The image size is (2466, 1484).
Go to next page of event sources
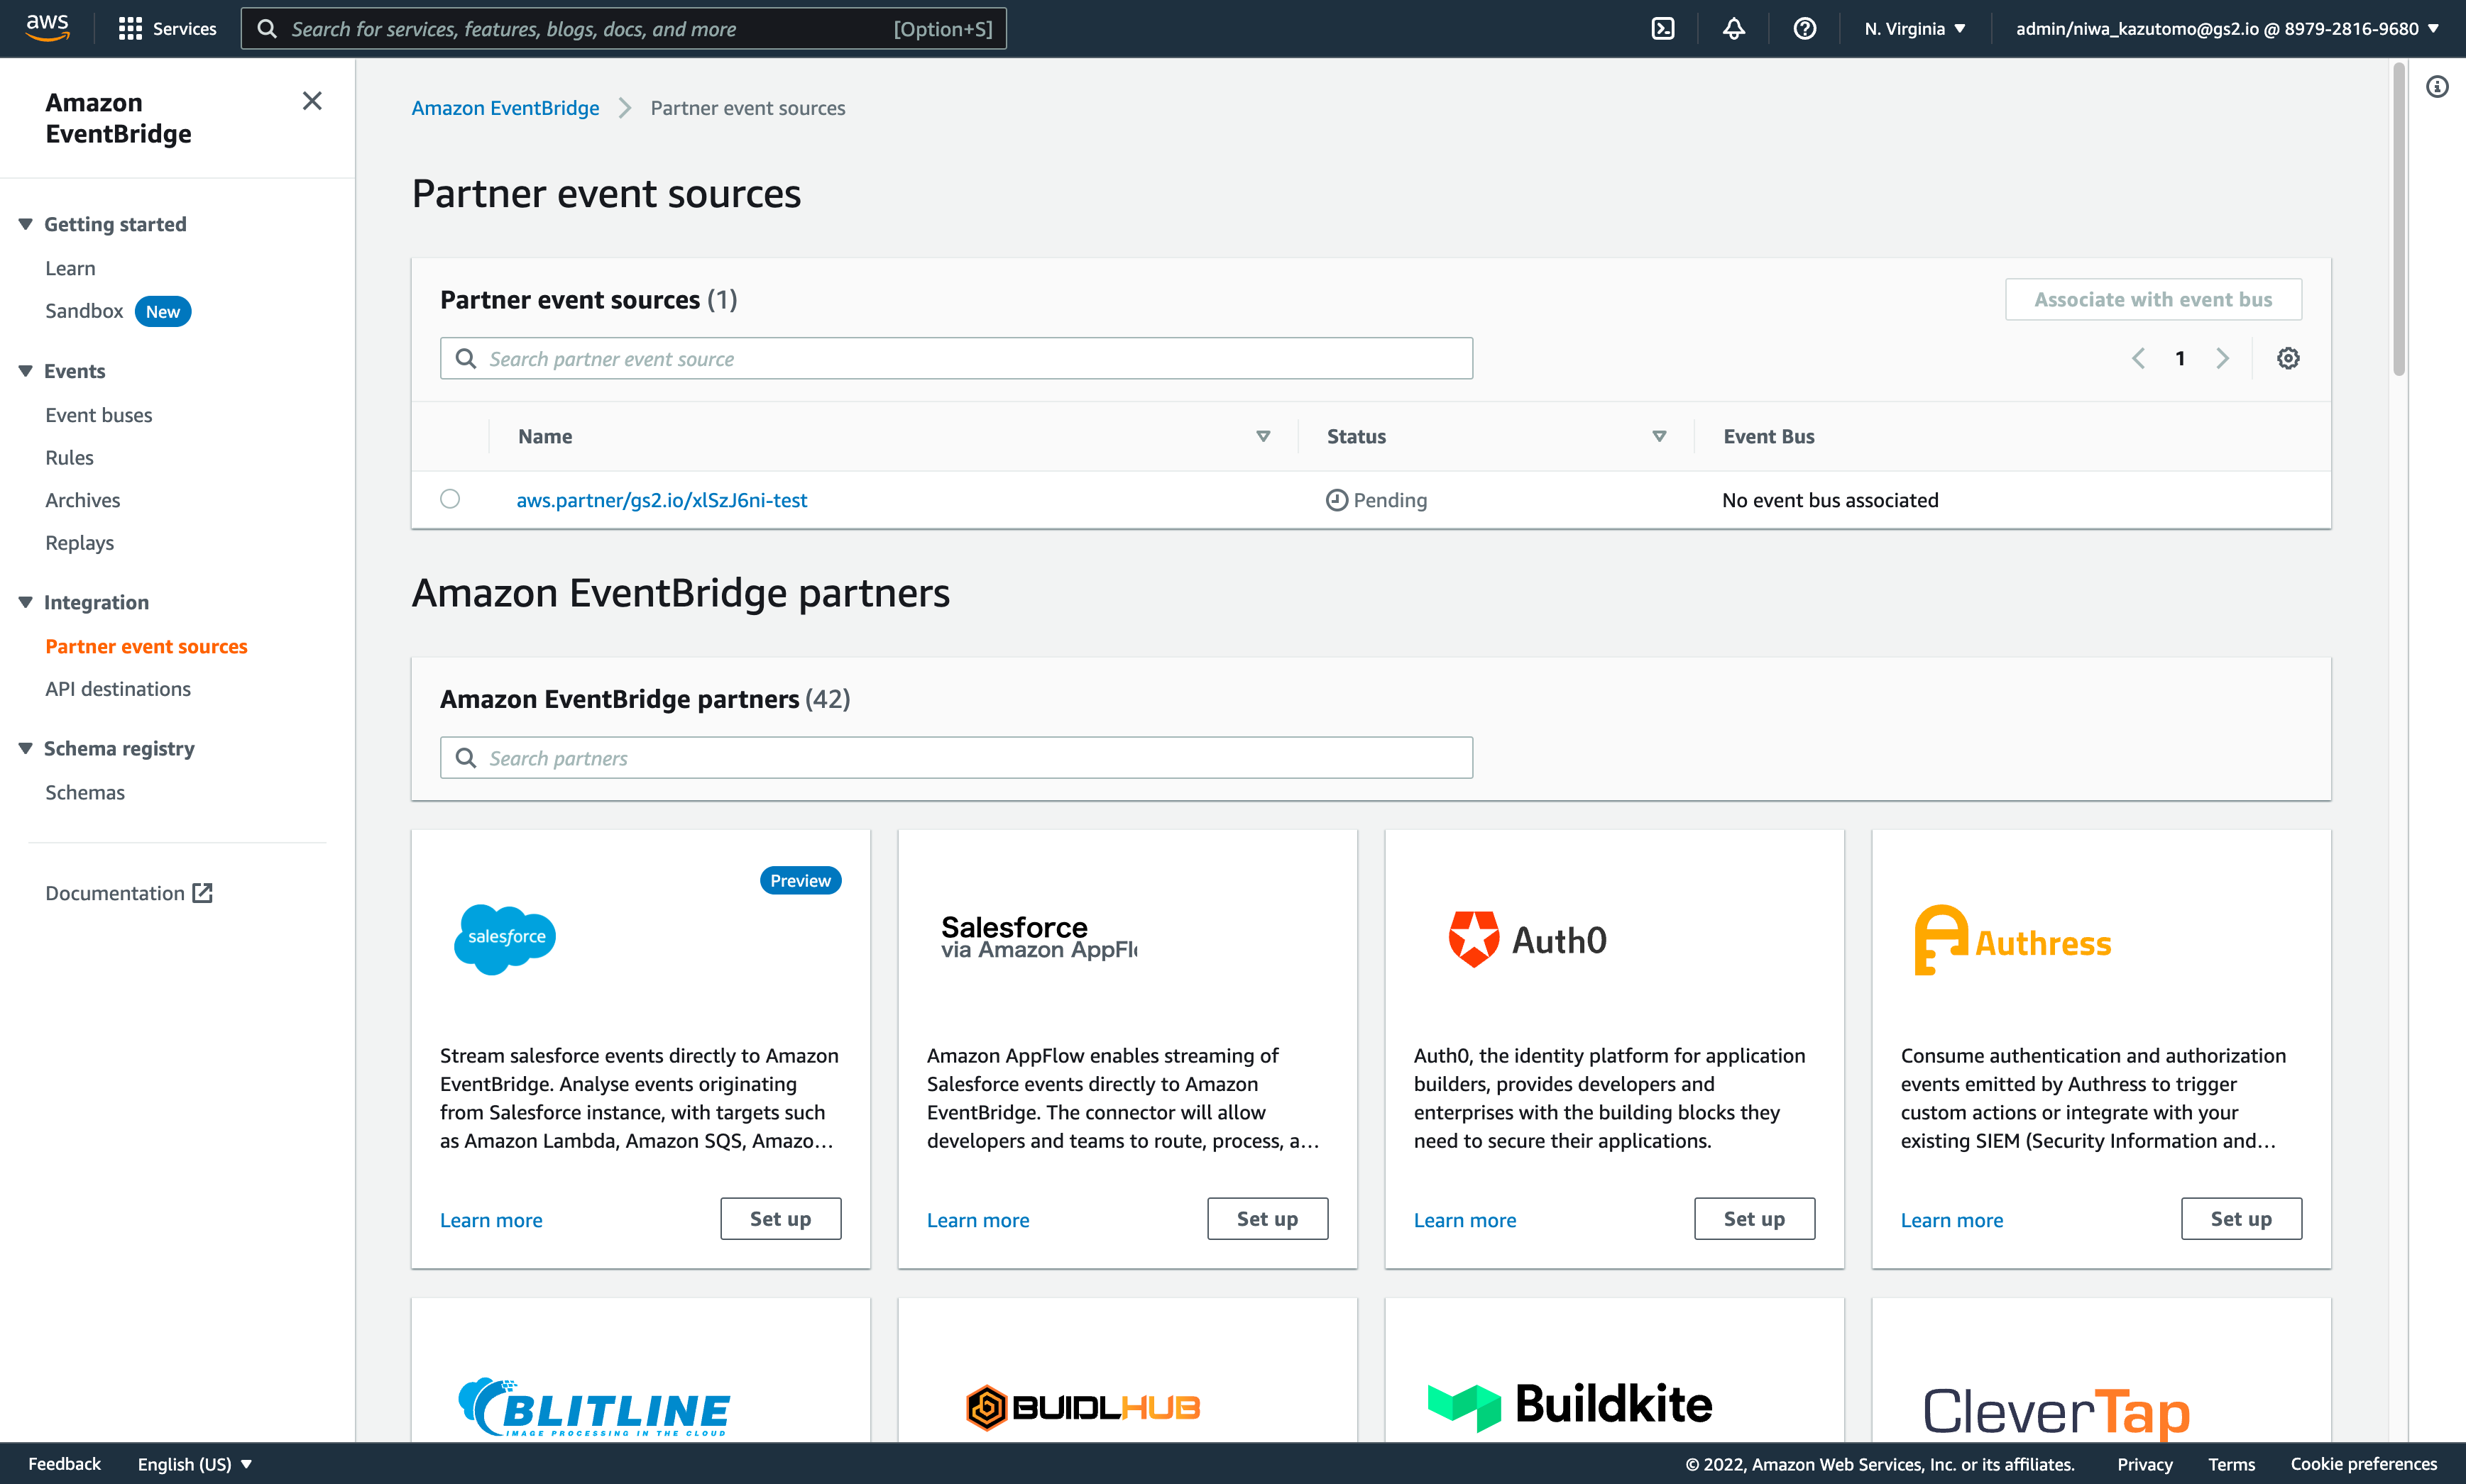tap(2222, 358)
